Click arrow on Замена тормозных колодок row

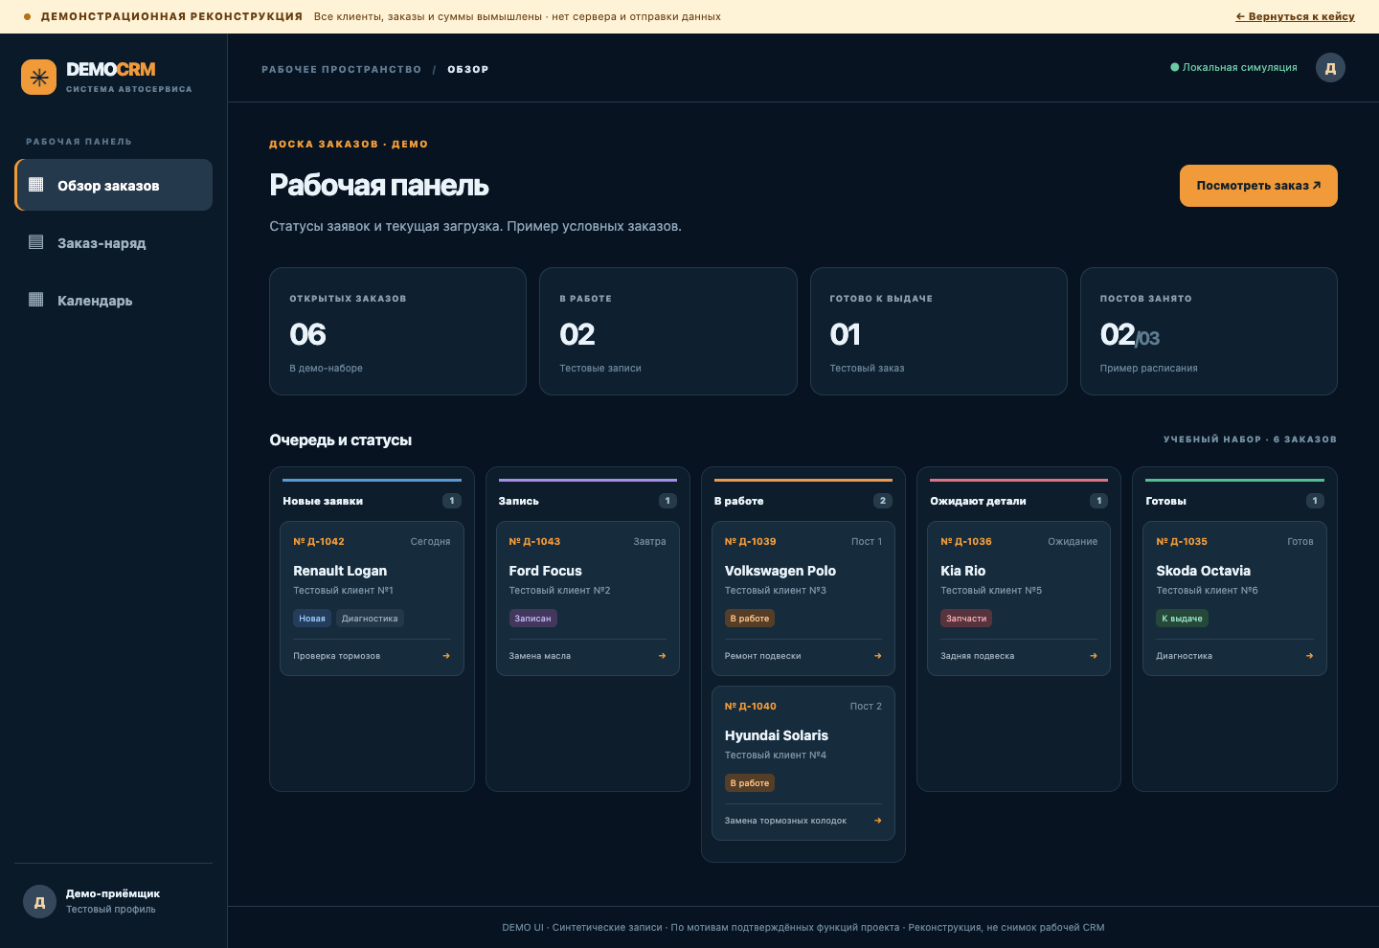click(x=878, y=821)
